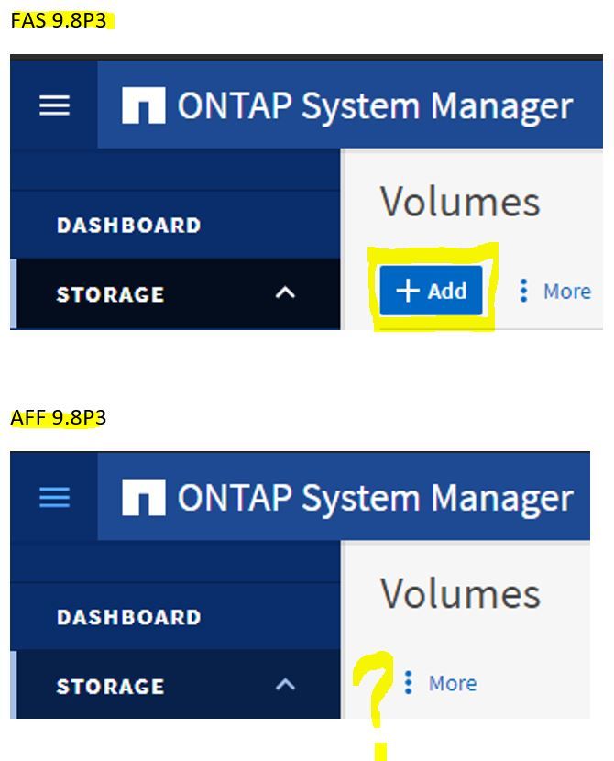The image size is (614, 761).
Task: Click the Volumes heading in the AFF panel
Action: point(460,594)
